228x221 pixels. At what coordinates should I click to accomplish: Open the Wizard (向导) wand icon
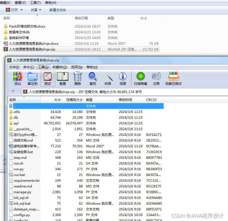(108, 76)
